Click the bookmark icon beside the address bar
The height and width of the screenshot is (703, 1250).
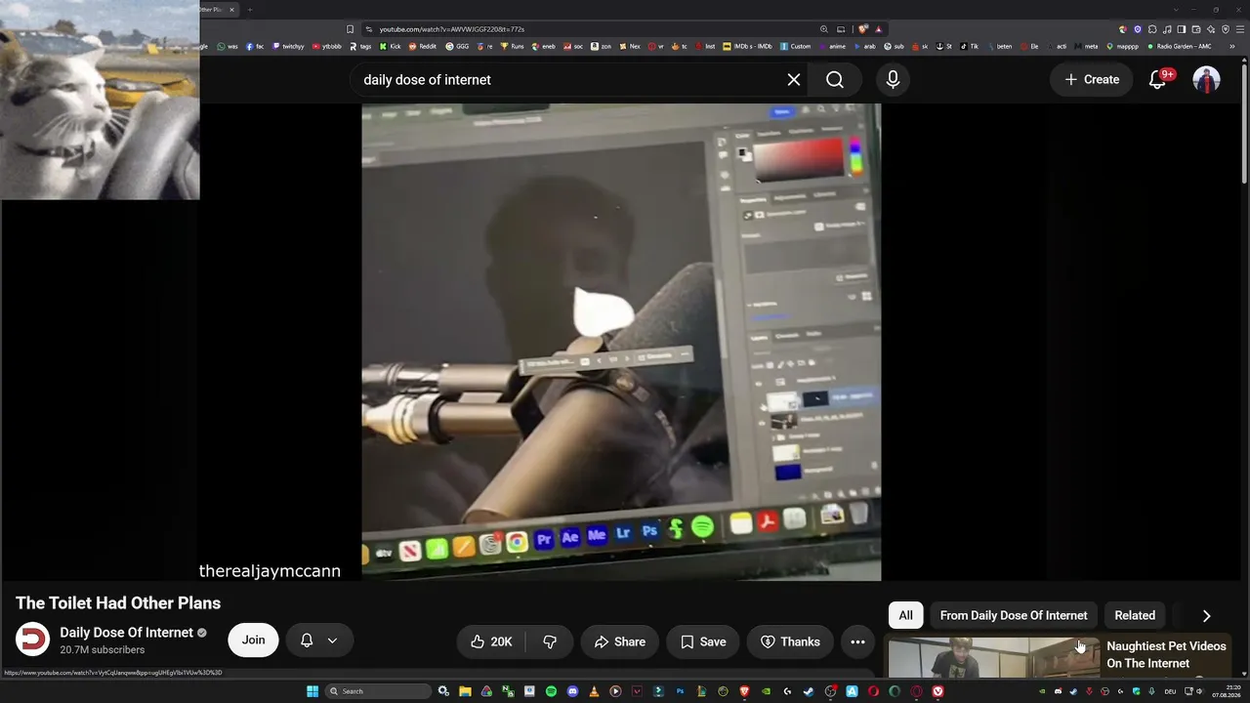click(350, 29)
